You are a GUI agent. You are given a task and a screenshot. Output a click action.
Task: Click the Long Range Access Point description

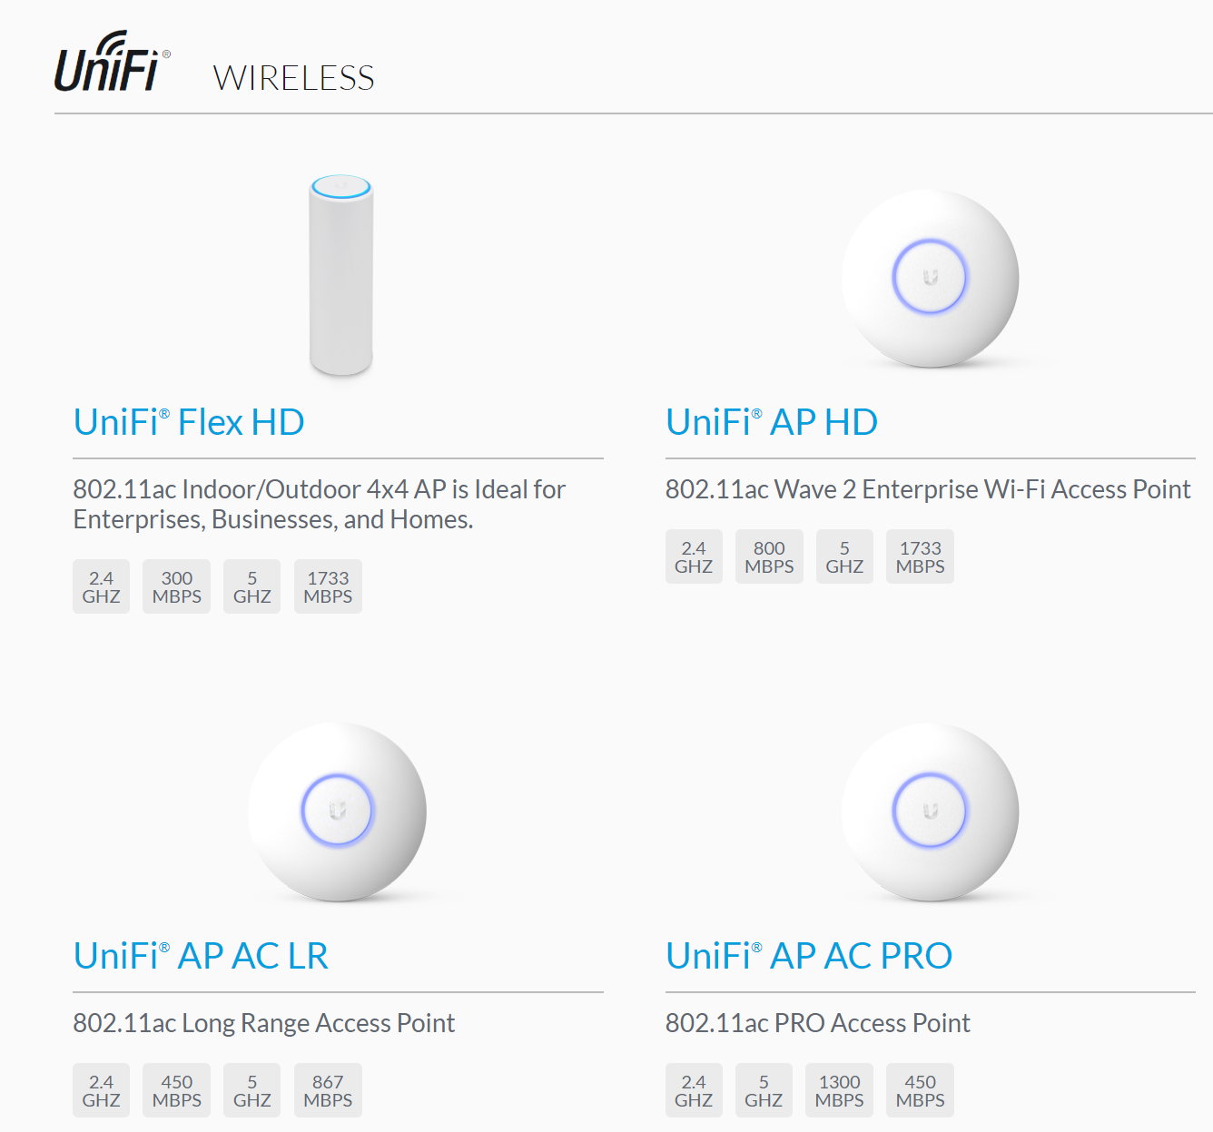tap(264, 1023)
